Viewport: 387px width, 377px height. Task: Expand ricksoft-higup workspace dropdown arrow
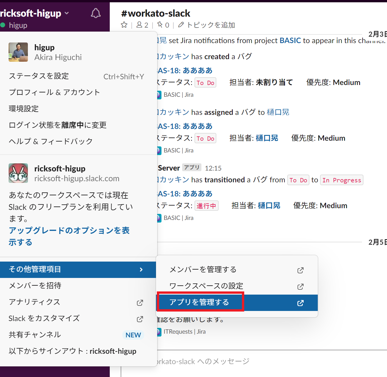coord(67,13)
